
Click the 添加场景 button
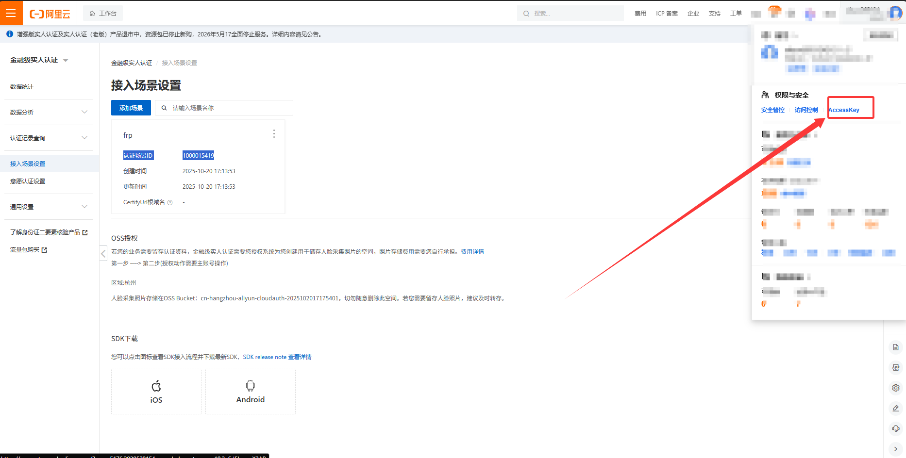[131, 108]
